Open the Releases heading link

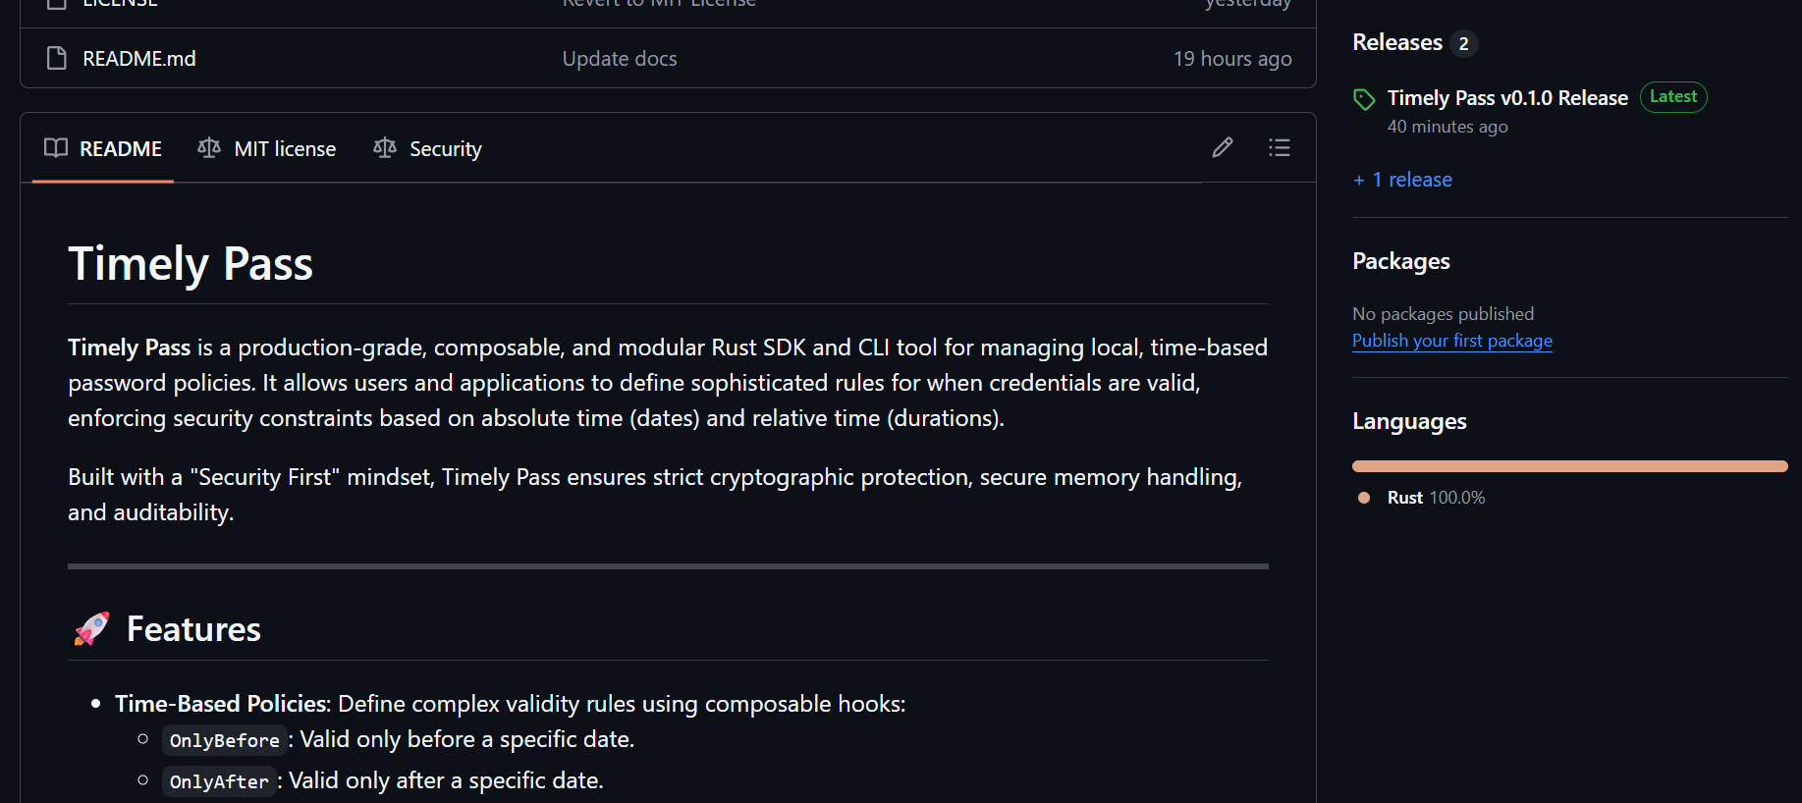coord(1397,43)
